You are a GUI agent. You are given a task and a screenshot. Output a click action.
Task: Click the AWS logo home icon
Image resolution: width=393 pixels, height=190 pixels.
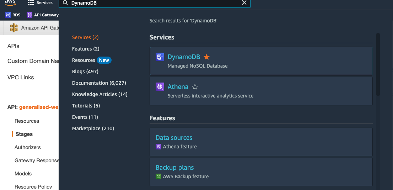click(10, 2)
